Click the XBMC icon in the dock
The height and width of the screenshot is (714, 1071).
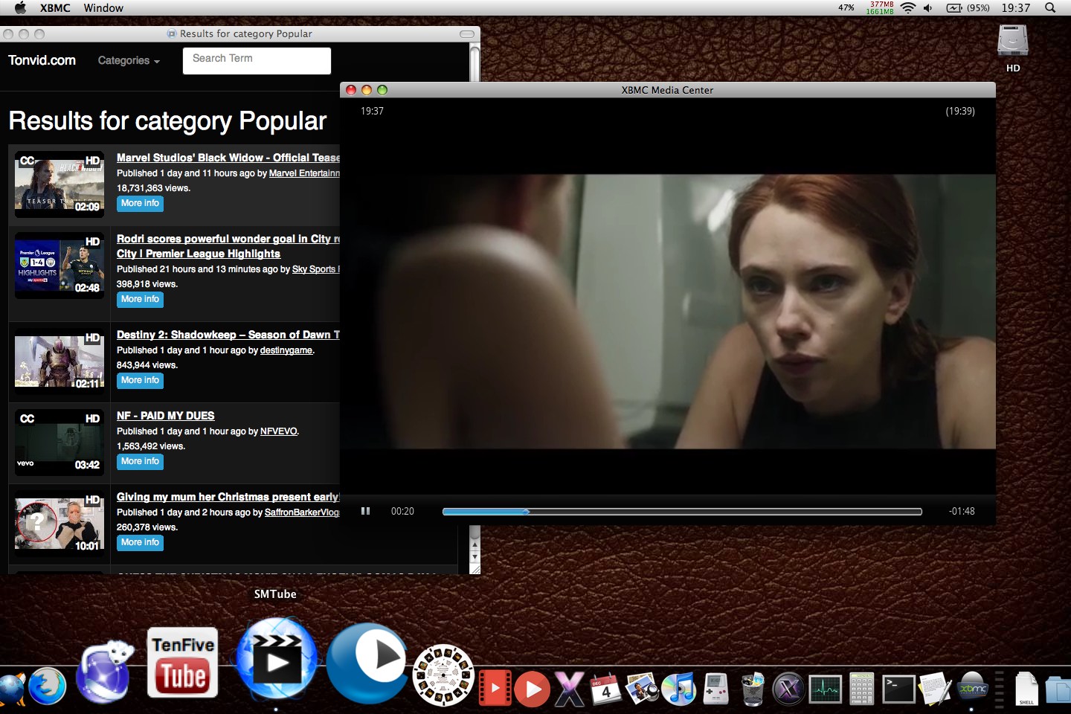(x=972, y=688)
